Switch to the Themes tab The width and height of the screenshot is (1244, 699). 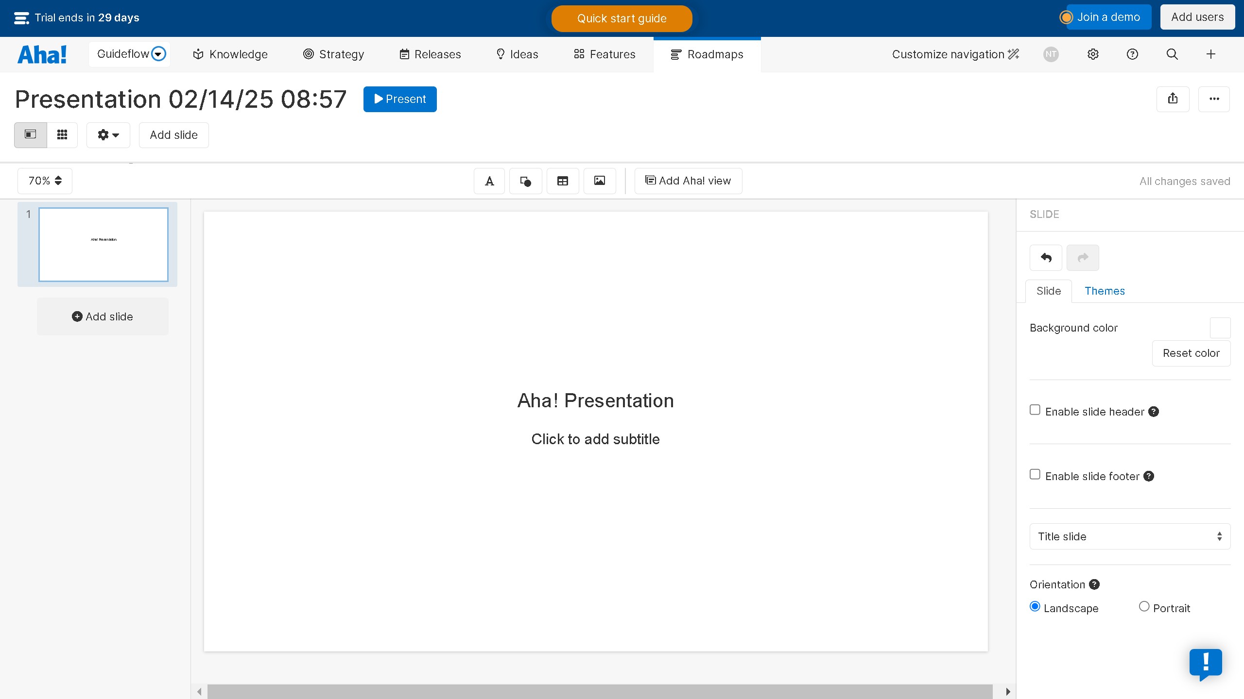click(1105, 291)
